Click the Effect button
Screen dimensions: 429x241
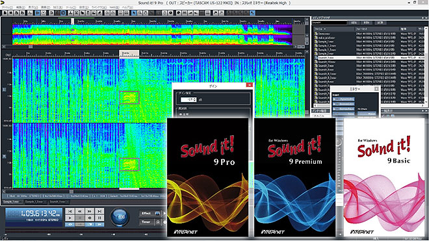click(147, 213)
